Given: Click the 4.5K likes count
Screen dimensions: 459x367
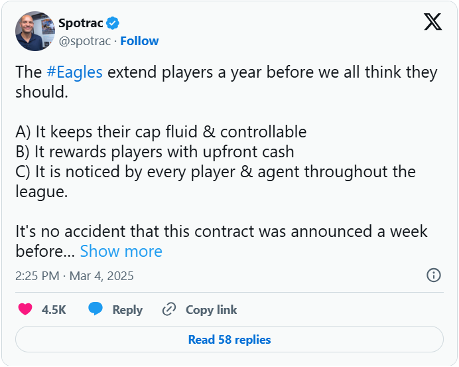Looking at the screenshot, I should pyautogui.click(x=54, y=309).
